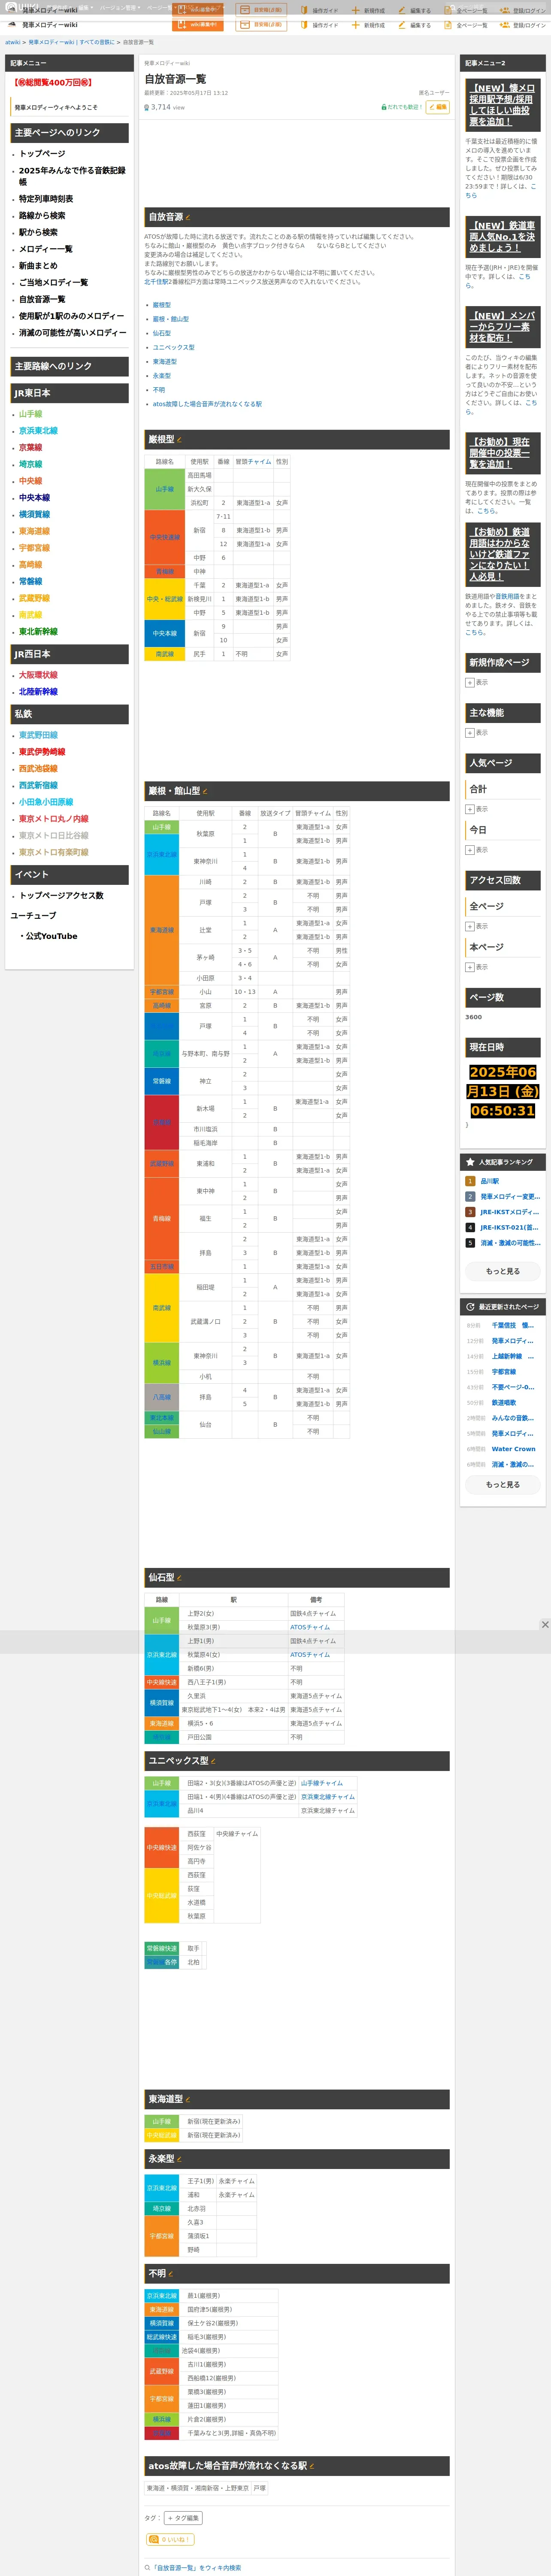Open JRE-IKST-021 ranking entry
551x2576 pixels.
point(509,1228)
